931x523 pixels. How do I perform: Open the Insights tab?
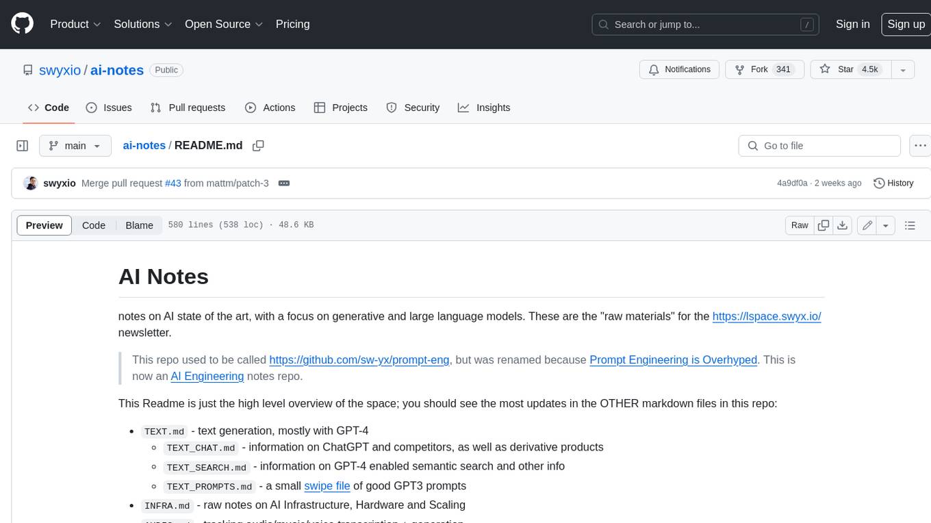(x=484, y=107)
